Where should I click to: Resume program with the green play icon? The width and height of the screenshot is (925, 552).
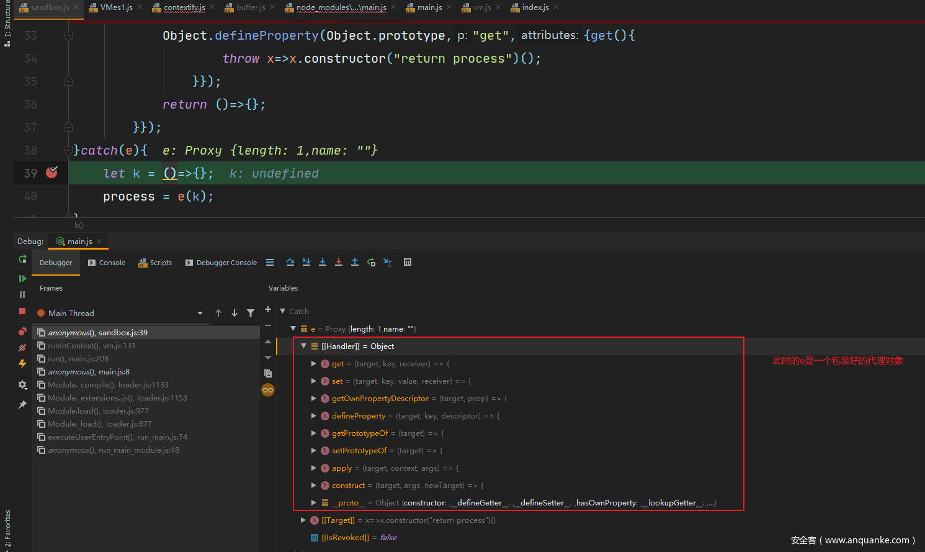coord(22,278)
